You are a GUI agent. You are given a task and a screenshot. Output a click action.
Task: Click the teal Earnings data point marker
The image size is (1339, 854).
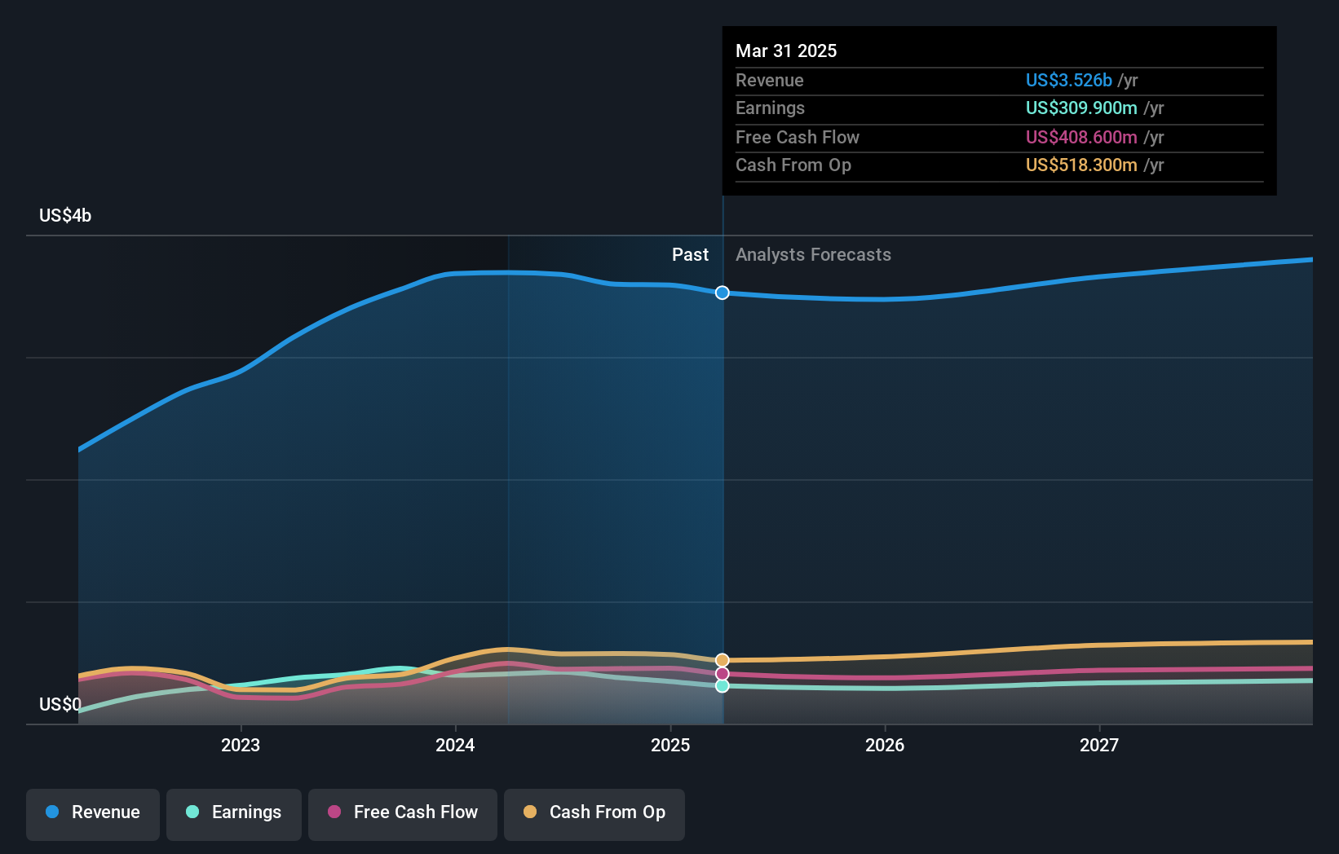pos(723,686)
